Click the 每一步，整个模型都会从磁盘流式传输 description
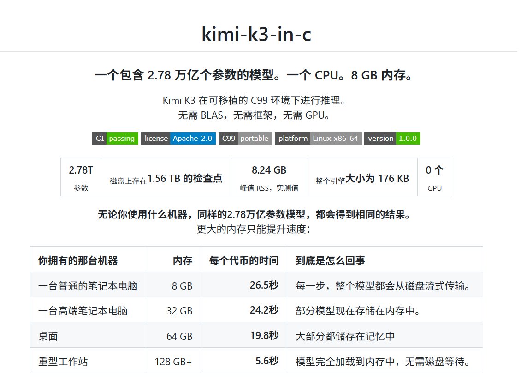The width and height of the screenshot is (521, 381). tap(383, 285)
